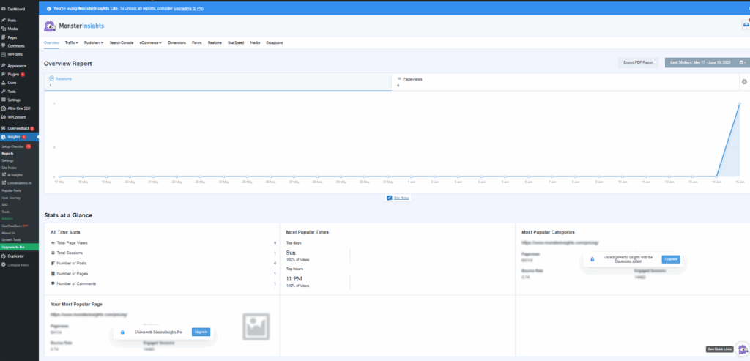Open the Last 30 days date range picker
This screenshot has width=750, height=361.
click(x=707, y=63)
